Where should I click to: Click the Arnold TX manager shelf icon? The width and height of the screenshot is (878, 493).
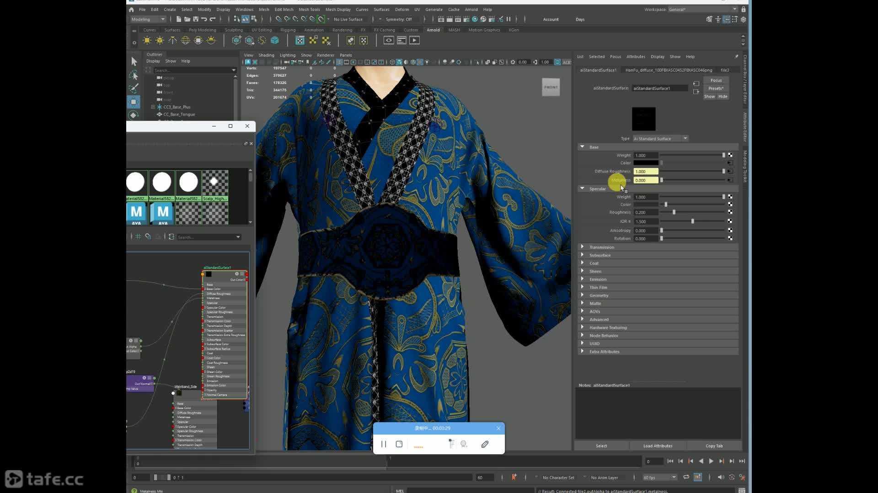300,41
